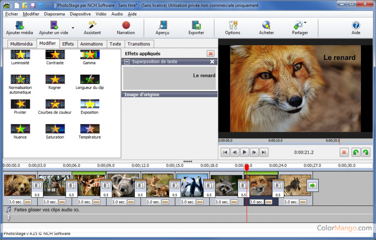Open the Partager dropdown arrow
376x240 pixels.
[x=305, y=23]
